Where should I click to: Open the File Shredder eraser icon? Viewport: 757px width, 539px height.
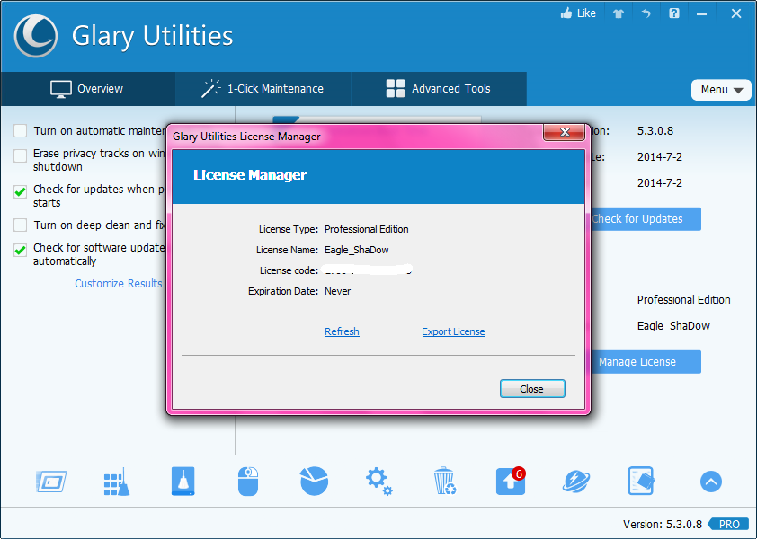pyautogui.click(x=641, y=482)
